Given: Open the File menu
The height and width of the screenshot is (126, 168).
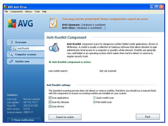Looking at the screenshot, I should [6, 12].
